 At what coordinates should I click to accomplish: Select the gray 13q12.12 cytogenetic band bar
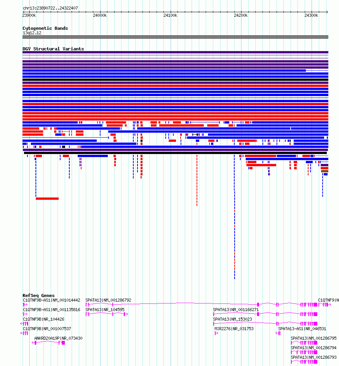175,37
